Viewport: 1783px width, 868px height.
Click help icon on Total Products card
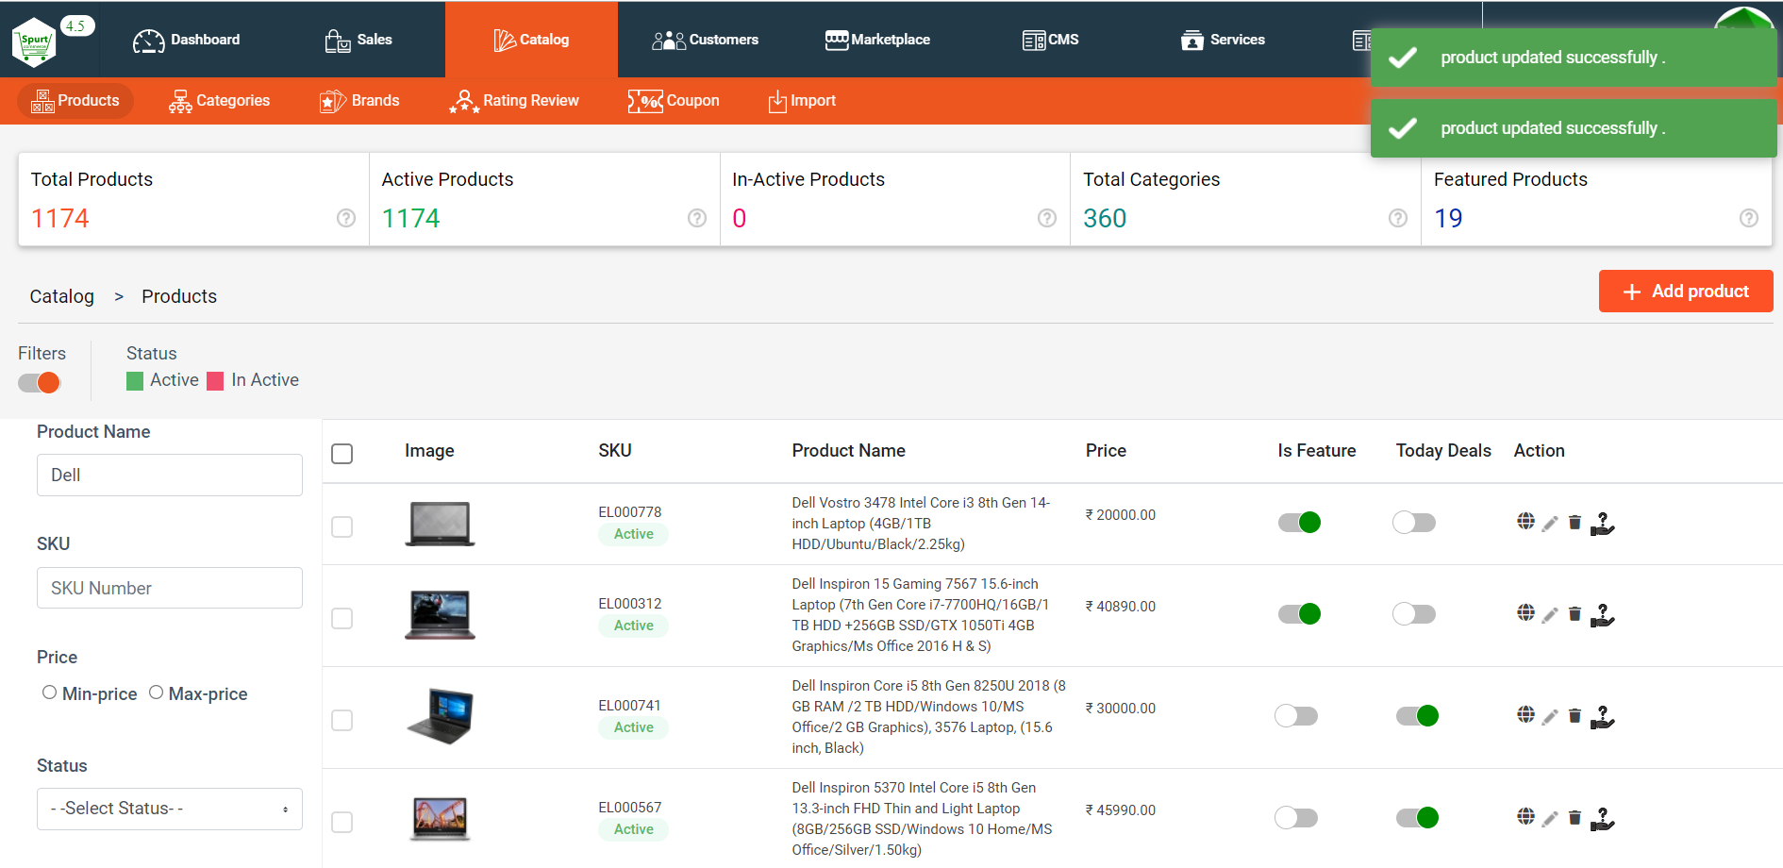pos(346,218)
